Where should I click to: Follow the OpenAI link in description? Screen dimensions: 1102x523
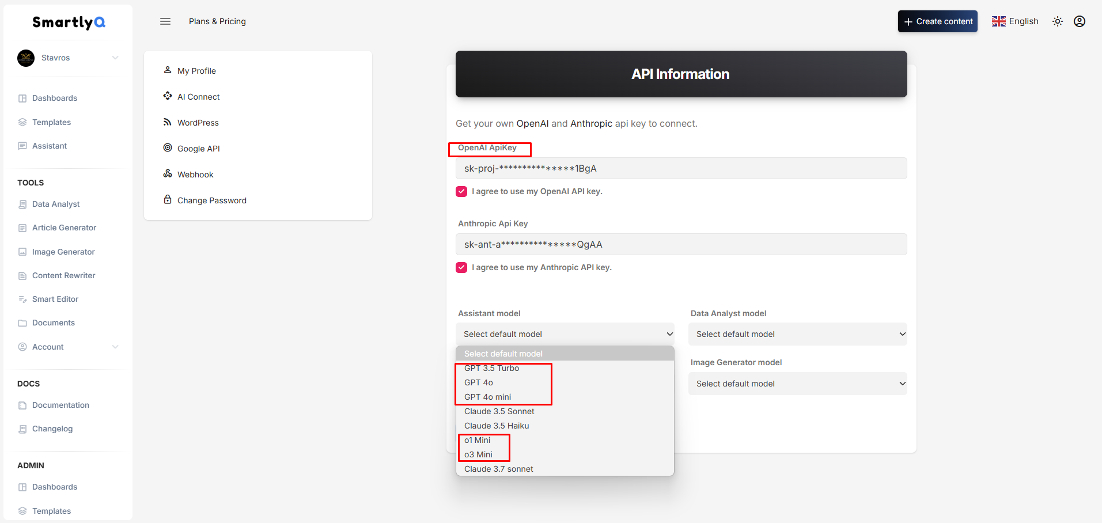click(x=532, y=124)
